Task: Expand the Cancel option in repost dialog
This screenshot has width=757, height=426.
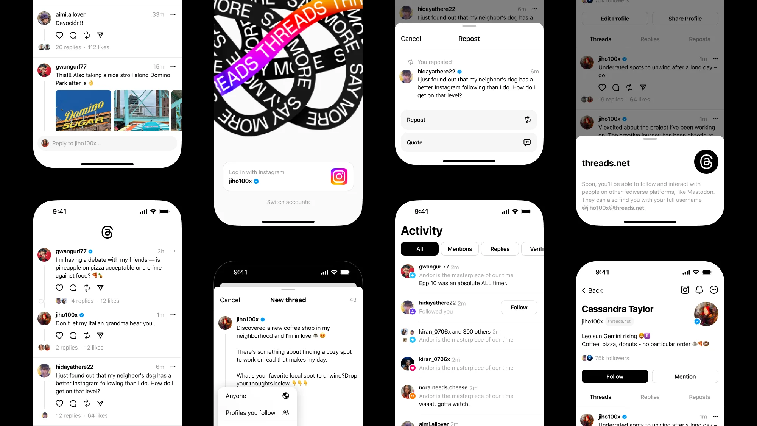Action: (x=411, y=39)
